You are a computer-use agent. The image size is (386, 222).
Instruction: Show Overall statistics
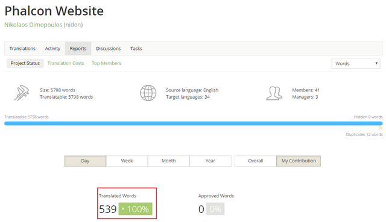[256, 161]
